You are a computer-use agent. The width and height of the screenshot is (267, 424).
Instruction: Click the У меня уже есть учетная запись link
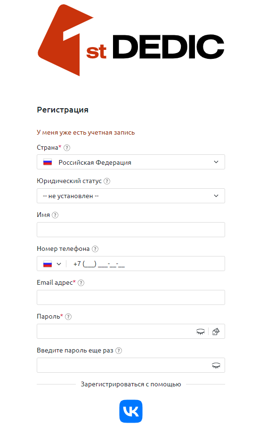tap(86, 133)
